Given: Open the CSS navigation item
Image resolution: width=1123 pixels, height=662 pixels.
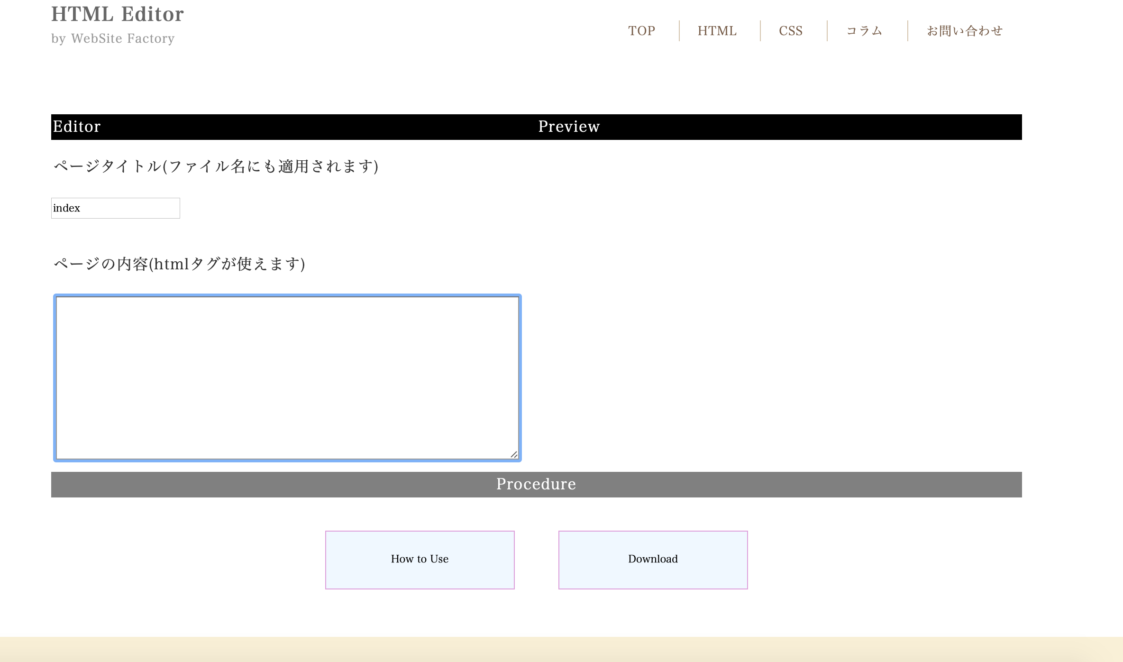Looking at the screenshot, I should 791,31.
